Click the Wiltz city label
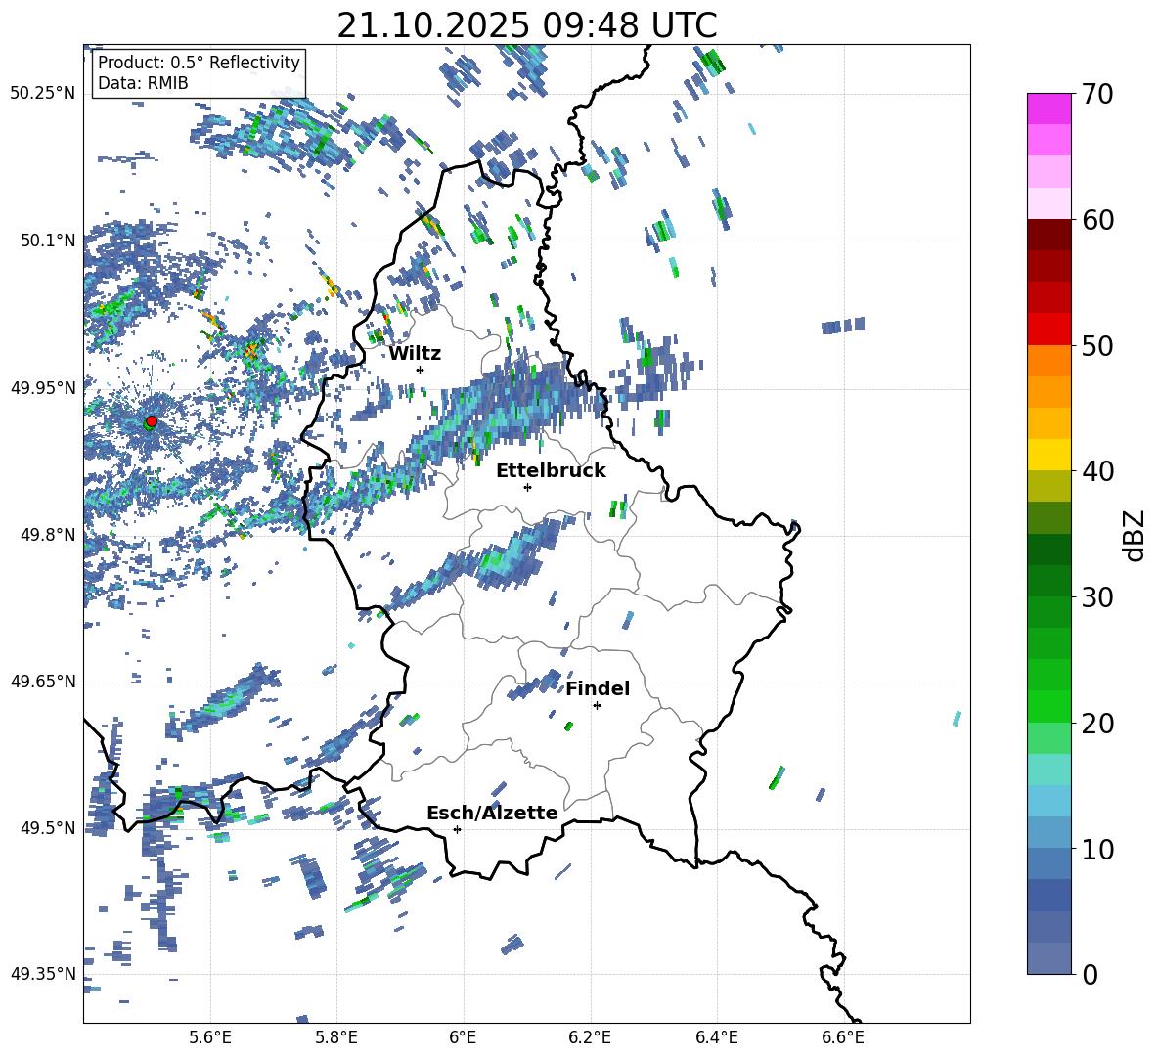The height and width of the screenshot is (1057, 1158). 415,354
